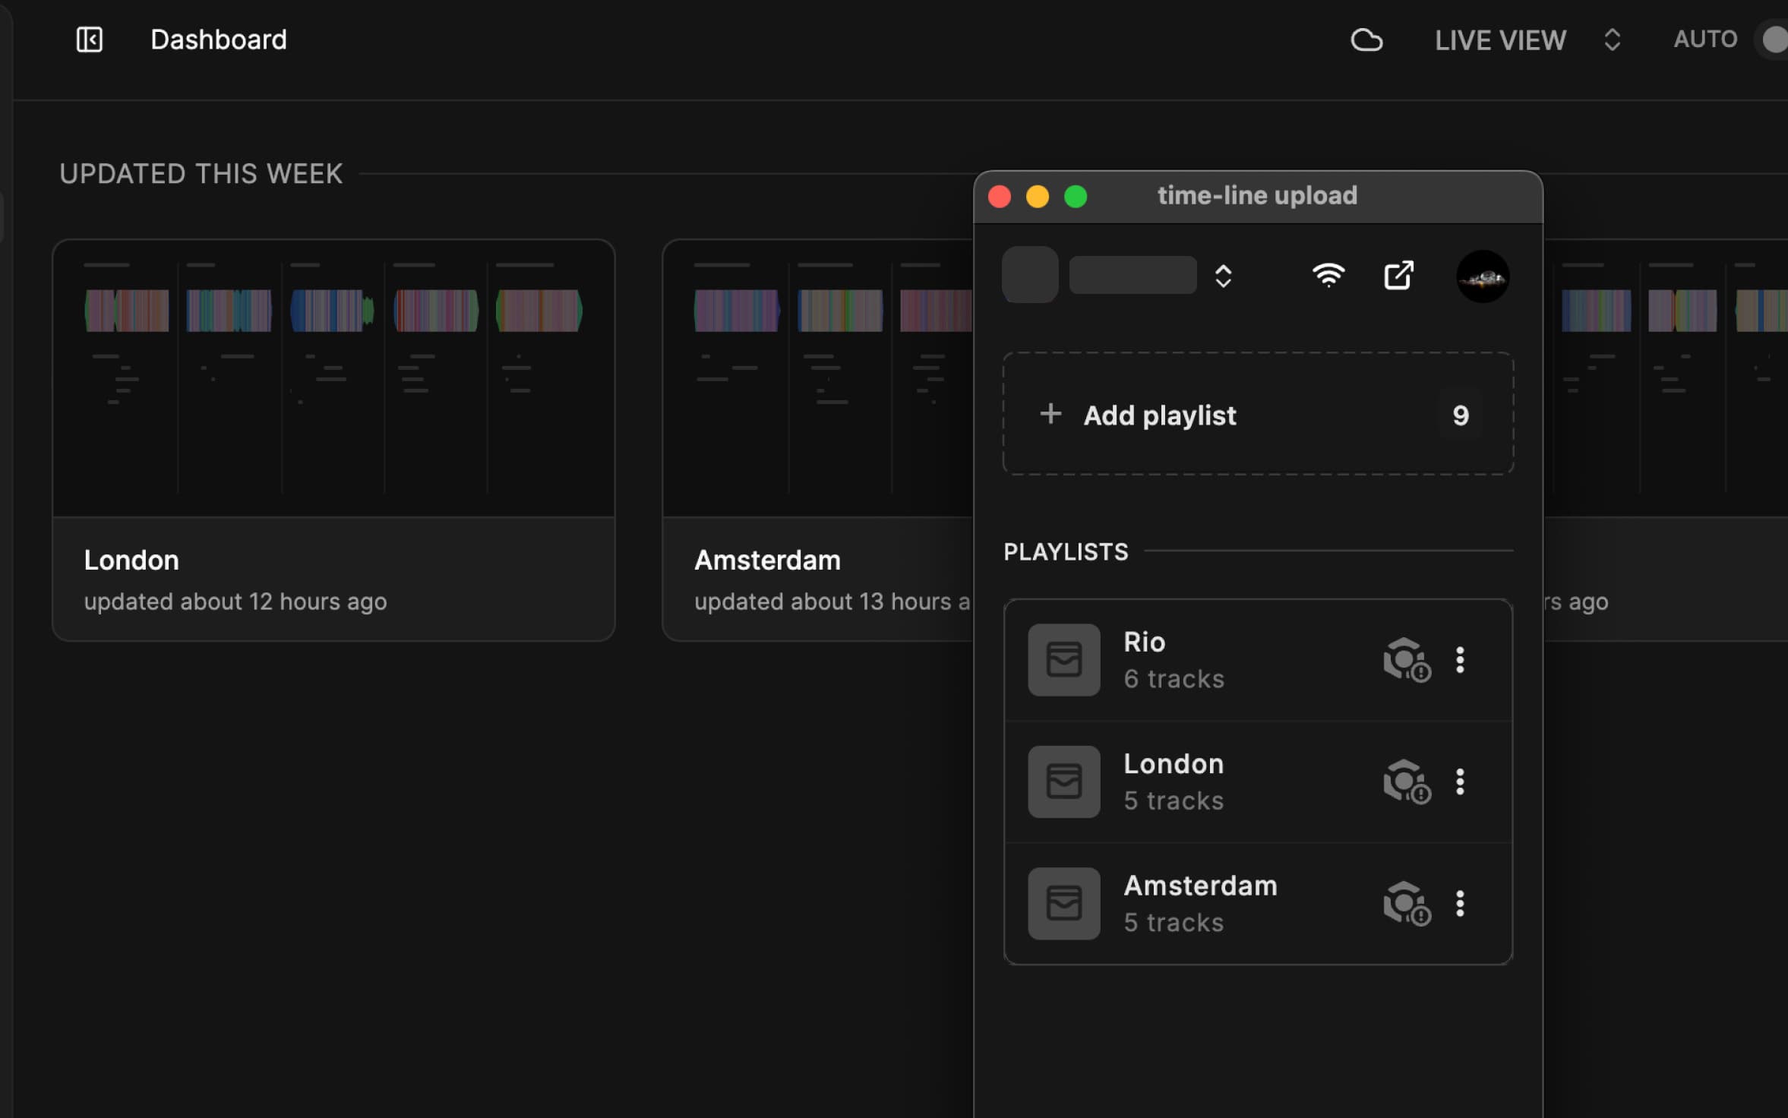
Task: Open the LIVE VIEW selector chevron
Action: (x=1613, y=39)
